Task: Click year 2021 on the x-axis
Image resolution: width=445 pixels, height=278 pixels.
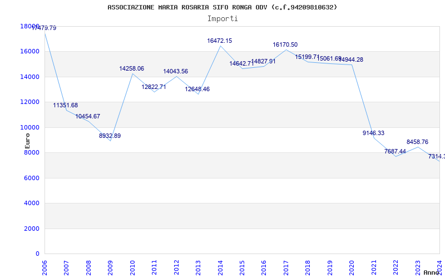Action: tap(374, 266)
